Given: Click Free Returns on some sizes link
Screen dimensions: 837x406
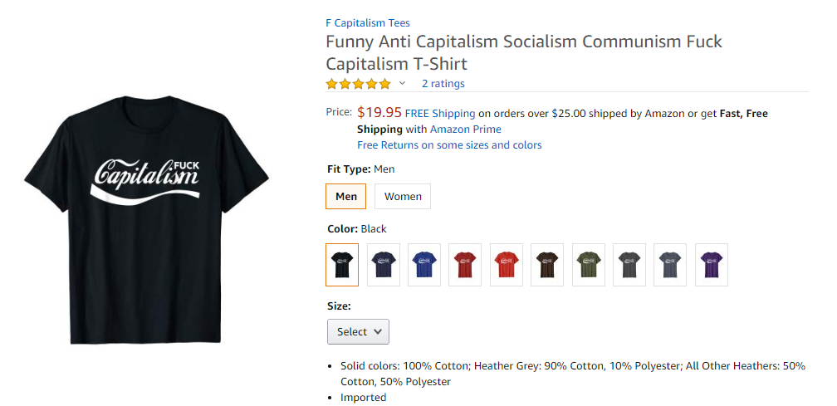Looking at the screenshot, I should pos(449,145).
